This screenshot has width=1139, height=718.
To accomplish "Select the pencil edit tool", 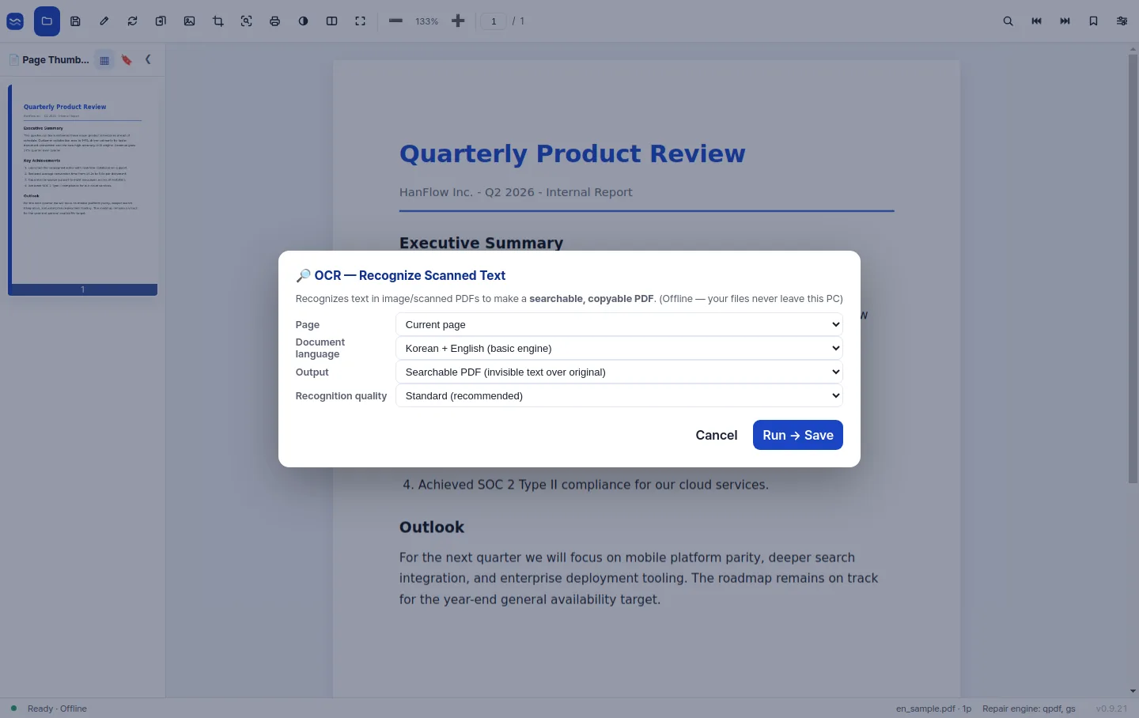I will pyautogui.click(x=104, y=21).
